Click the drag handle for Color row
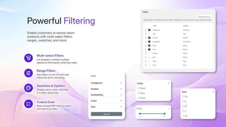The height and width of the screenshot is (127, 226). tap(145, 45)
